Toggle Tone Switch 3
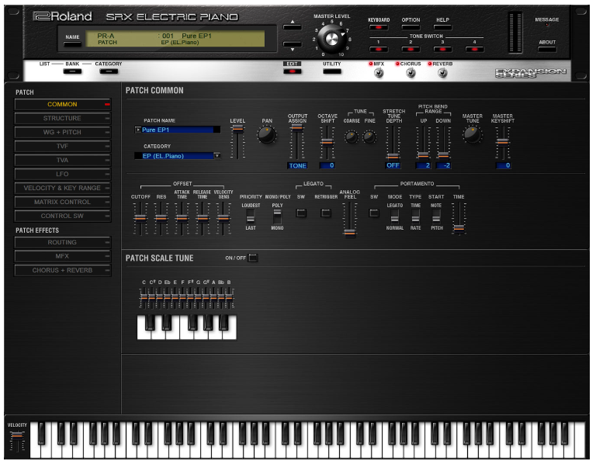Viewport: 596px width, 468px height. (x=442, y=49)
